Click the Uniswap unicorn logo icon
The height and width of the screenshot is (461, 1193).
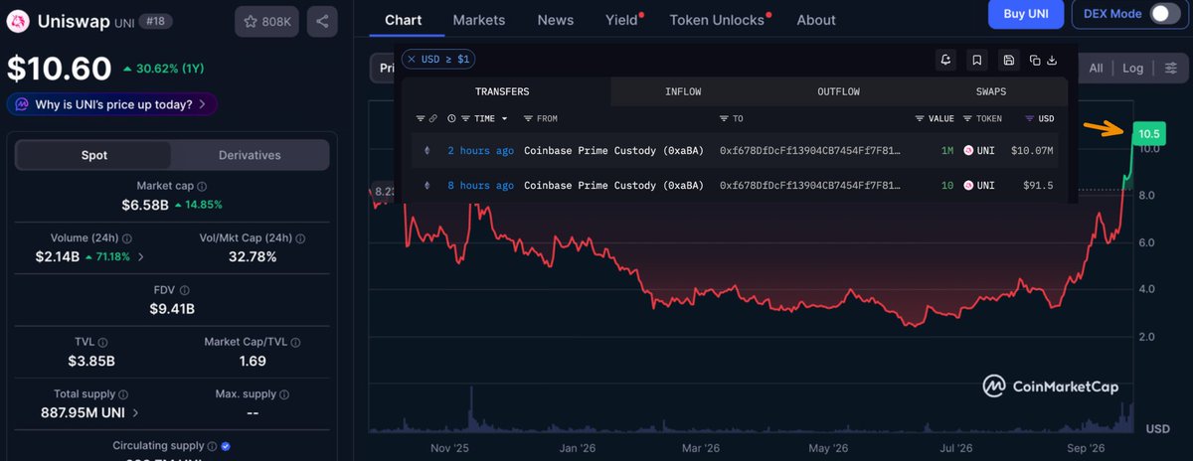[x=19, y=20]
